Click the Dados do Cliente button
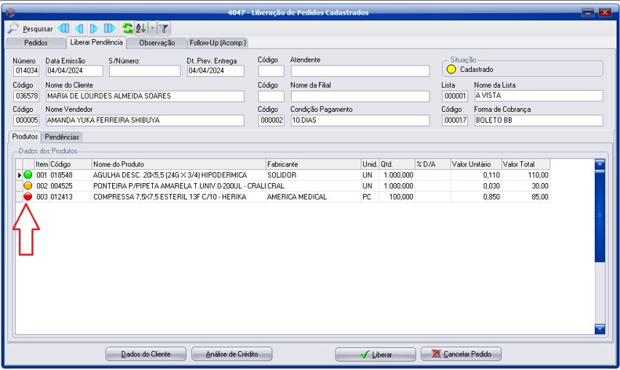This screenshot has height=370, width=620. click(147, 354)
